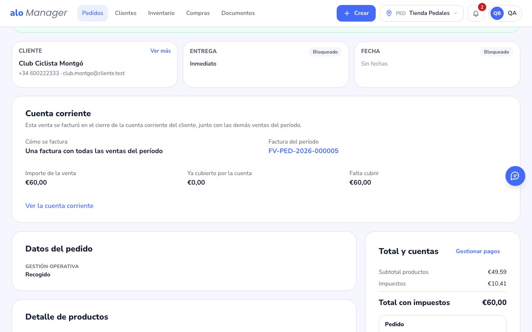This screenshot has width=532, height=332.
Task: Click Gestionar pagos
Action: (x=478, y=251)
